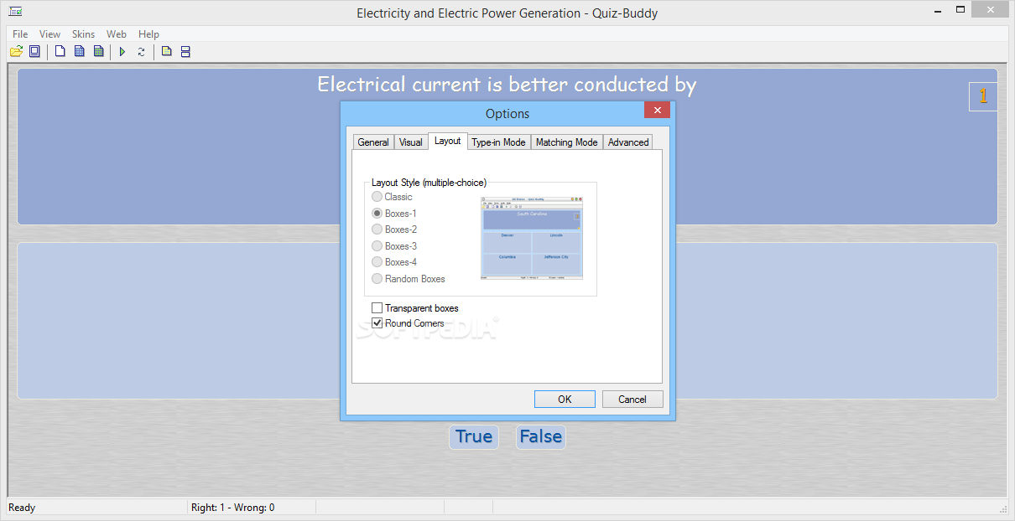Click the green grid document toolbar icon

99,52
